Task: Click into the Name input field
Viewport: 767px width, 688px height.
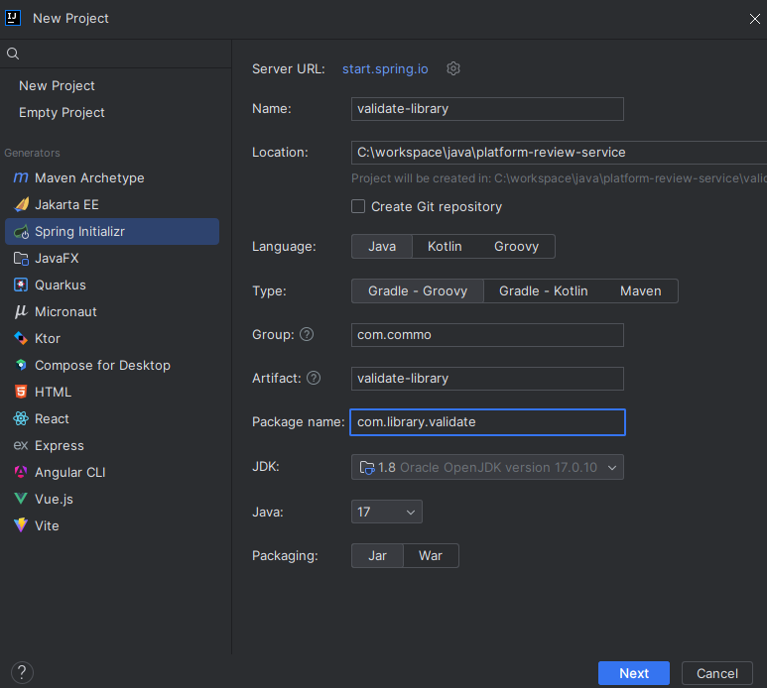Action: [487, 109]
